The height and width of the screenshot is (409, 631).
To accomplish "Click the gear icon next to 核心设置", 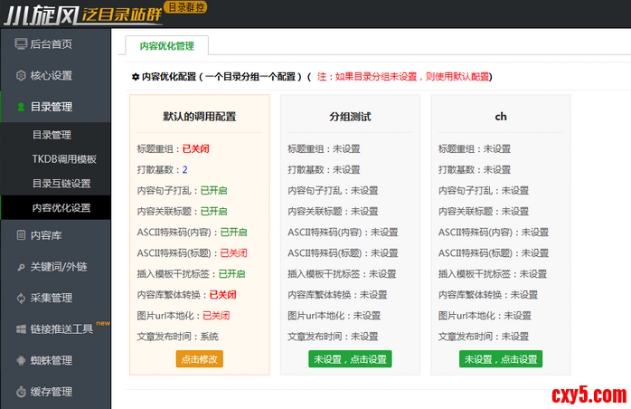I will tap(21, 75).
